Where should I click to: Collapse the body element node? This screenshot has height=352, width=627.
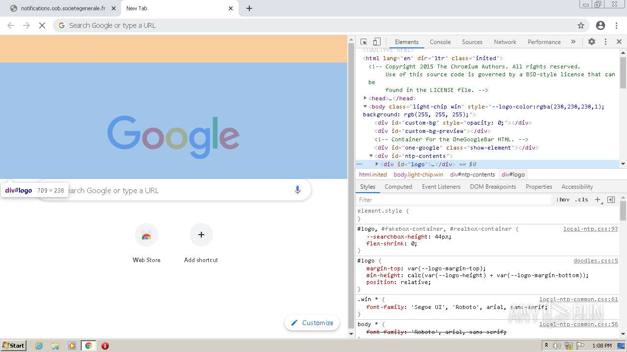pyautogui.click(x=365, y=107)
